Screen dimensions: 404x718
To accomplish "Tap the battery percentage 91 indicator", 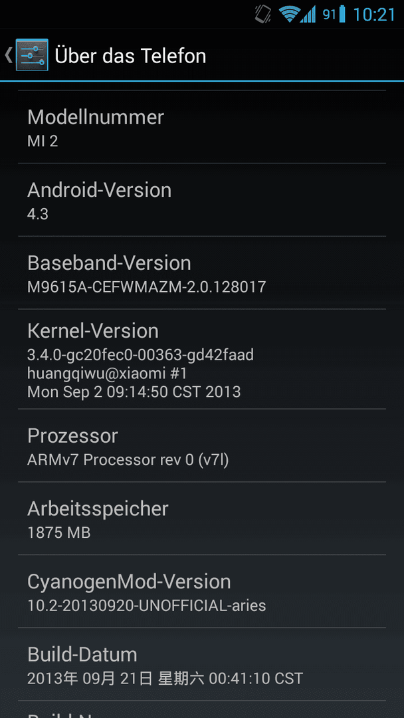I will pyautogui.click(x=330, y=15).
